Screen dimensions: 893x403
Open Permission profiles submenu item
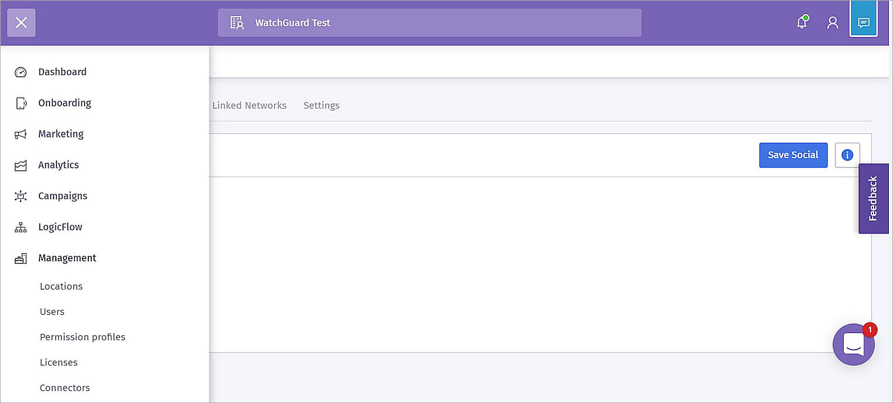pyautogui.click(x=82, y=337)
